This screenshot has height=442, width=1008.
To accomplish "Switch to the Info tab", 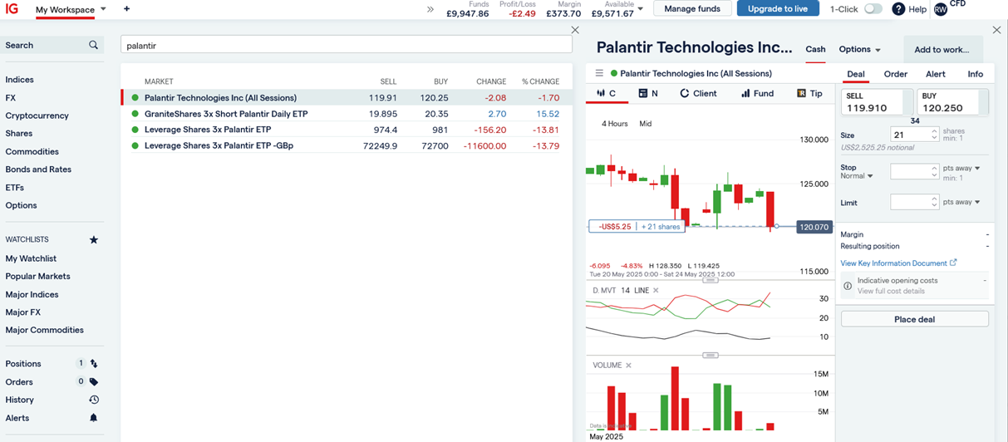I will point(976,74).
